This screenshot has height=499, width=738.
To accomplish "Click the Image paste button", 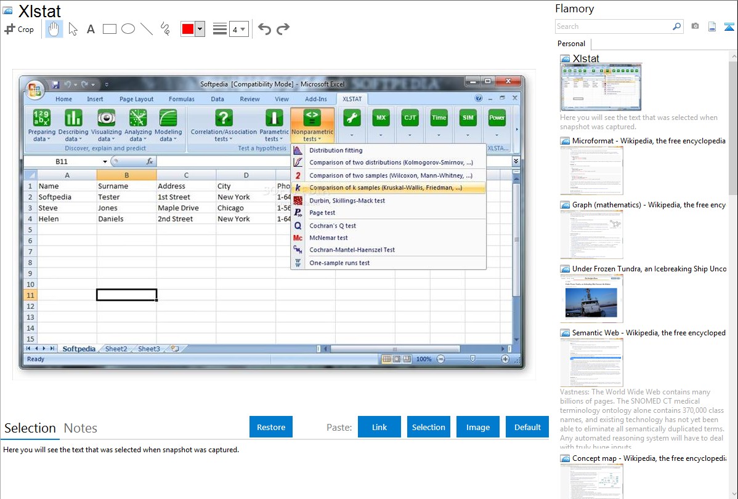I will (x=477, y=427).
